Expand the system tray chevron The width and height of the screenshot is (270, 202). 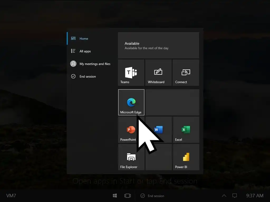[224, 196]
